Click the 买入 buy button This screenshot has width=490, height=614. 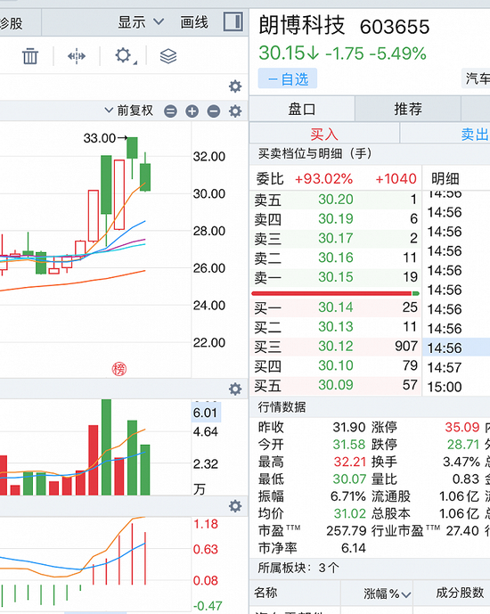pyautogui.click(x=324, y=134)
